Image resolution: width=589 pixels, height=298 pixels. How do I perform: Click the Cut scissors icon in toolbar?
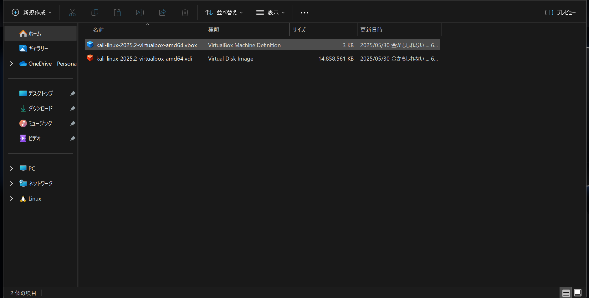coord(72,12)
